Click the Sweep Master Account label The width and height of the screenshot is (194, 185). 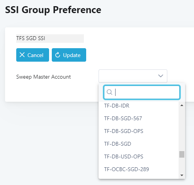pos(43,77)
